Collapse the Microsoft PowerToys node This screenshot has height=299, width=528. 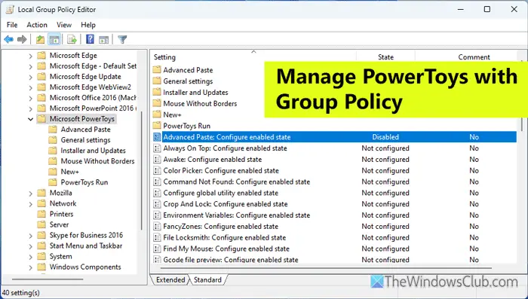tap(31, 119)
